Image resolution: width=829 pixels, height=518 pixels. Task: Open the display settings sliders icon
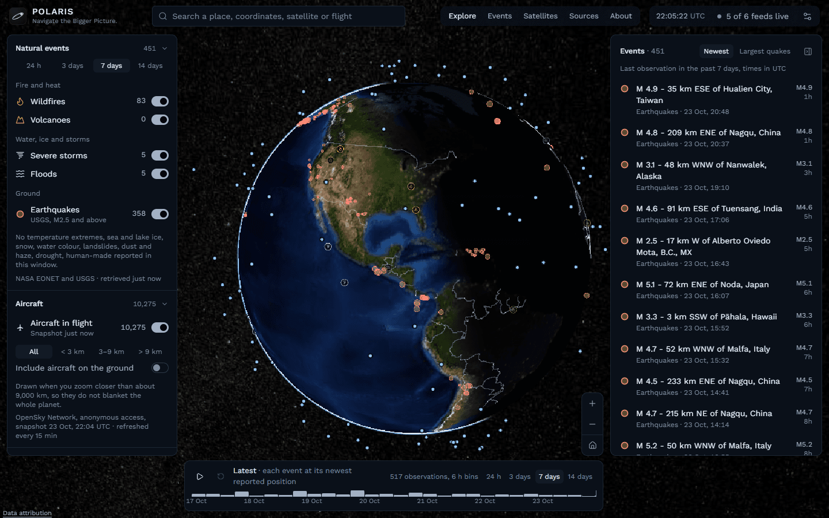click(x=807, y=16)
